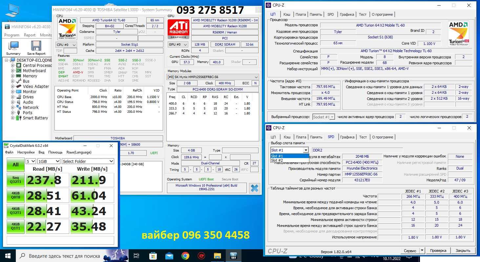Open the Файл menu in CrystalDiskMark
This screenshot has height=262, width=480.
pyautogui.click(x=9, y=152)
